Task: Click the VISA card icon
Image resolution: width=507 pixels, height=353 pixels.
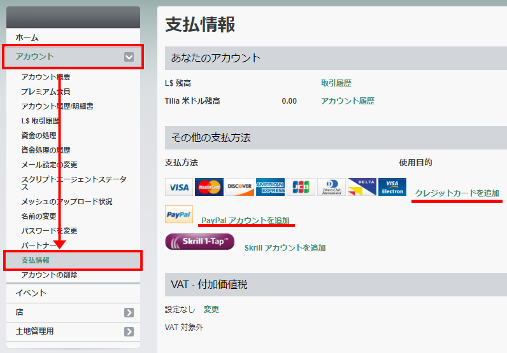Action: [x=178, y=187]
